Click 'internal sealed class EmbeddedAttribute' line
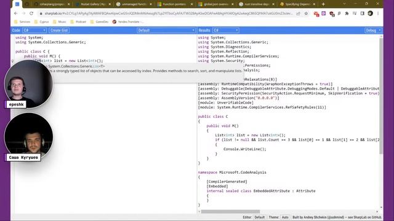Viewport: 394px width, 221px height. coord(261,191)
